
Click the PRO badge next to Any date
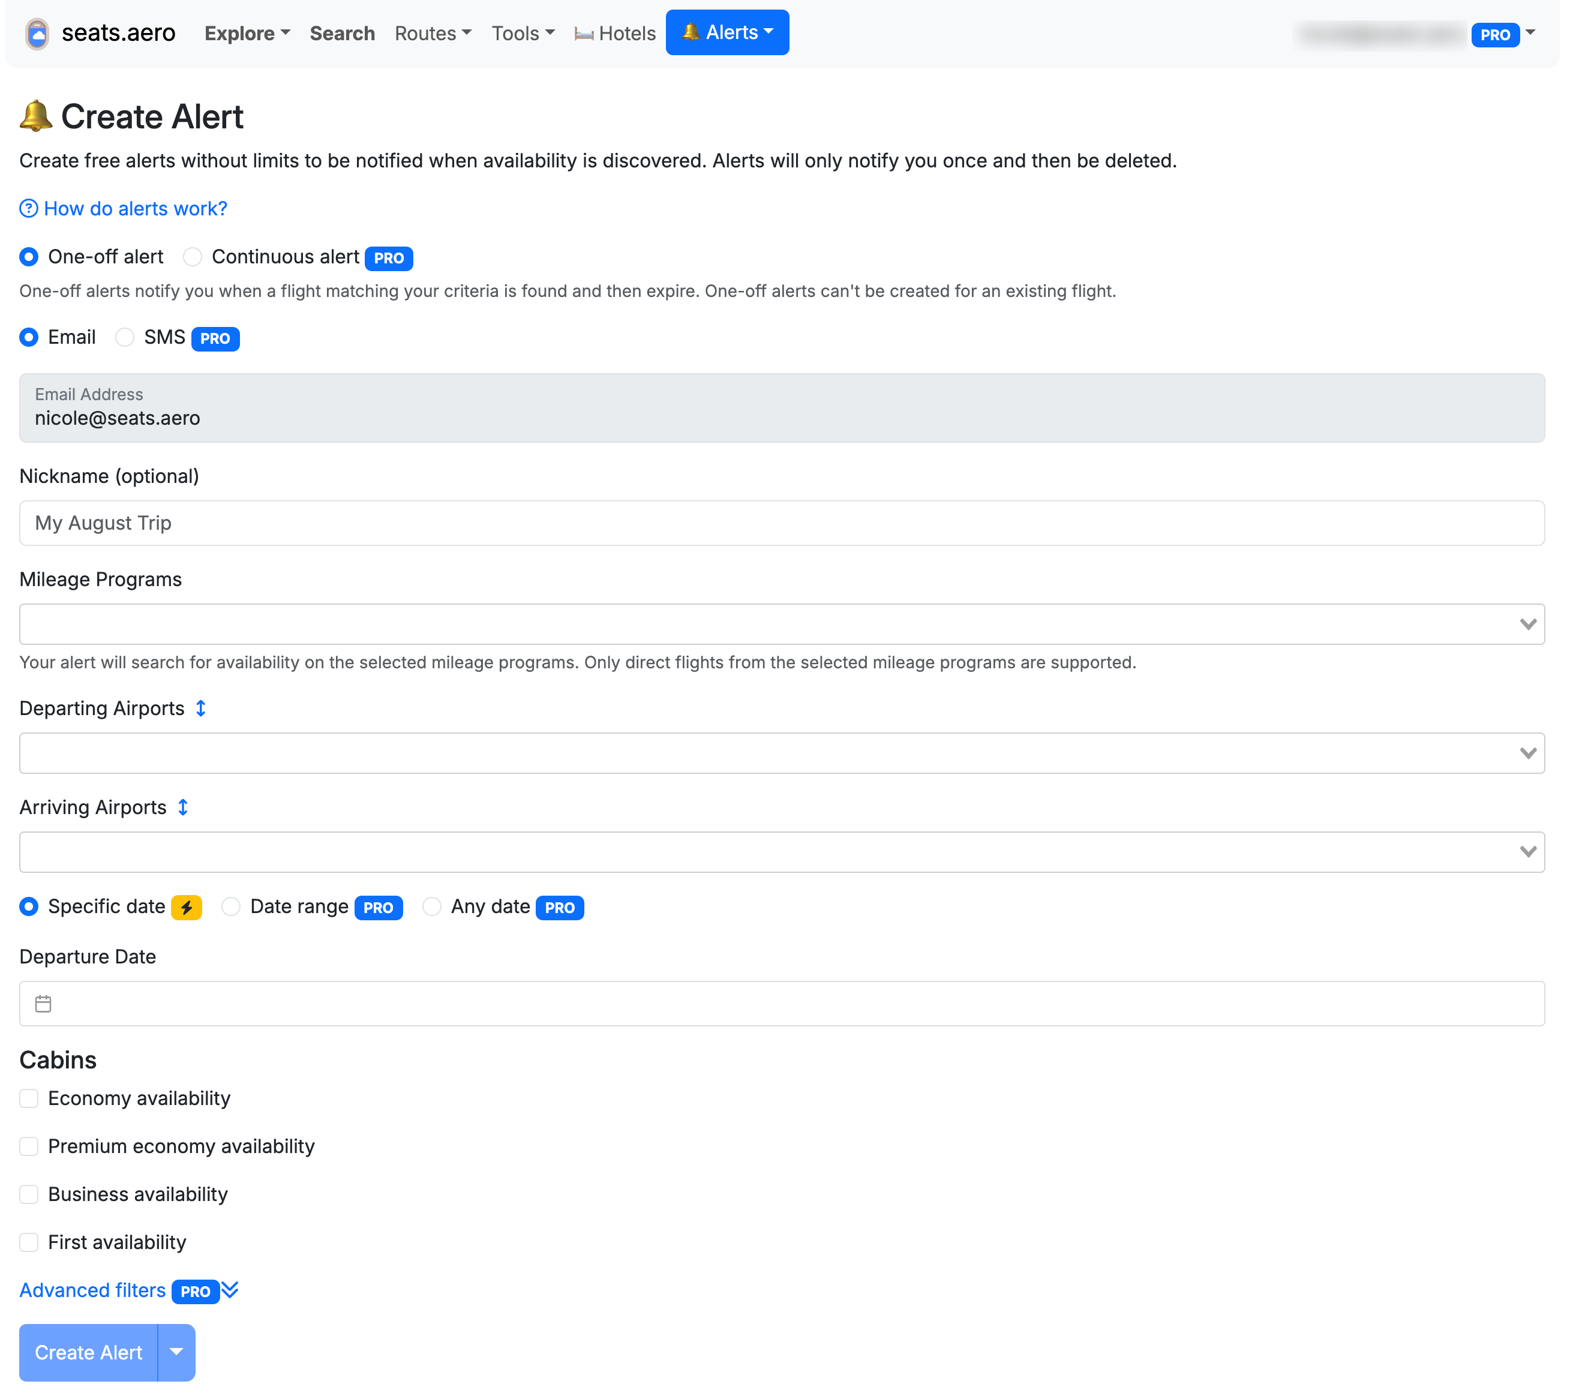(x=560, y=908)
